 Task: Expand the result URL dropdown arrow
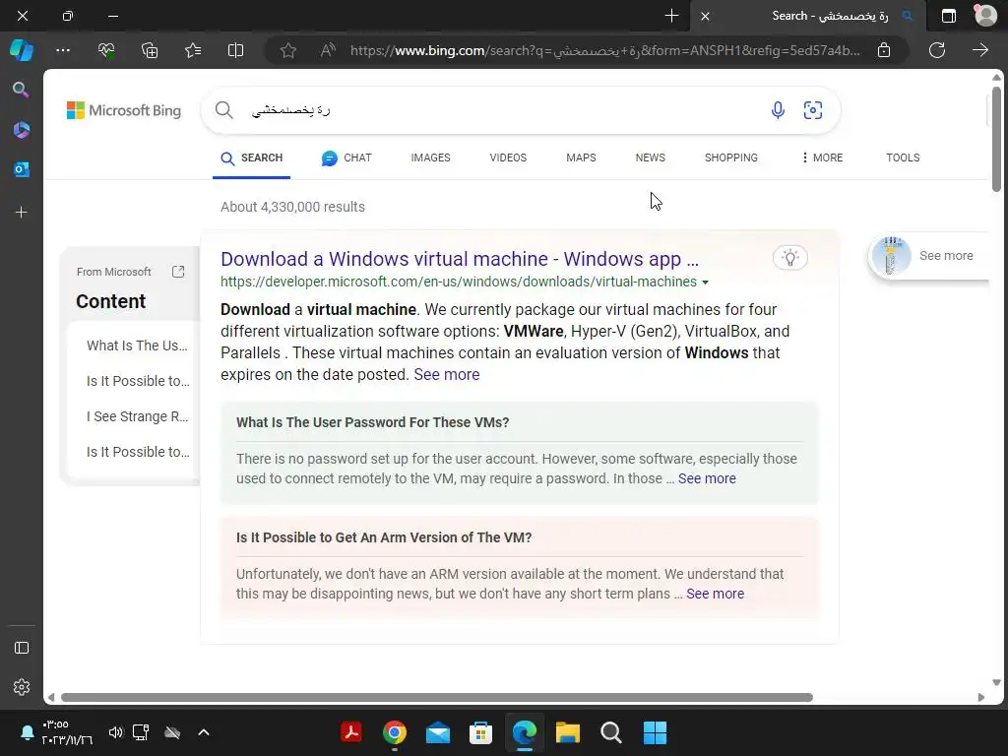pos(705,283)
